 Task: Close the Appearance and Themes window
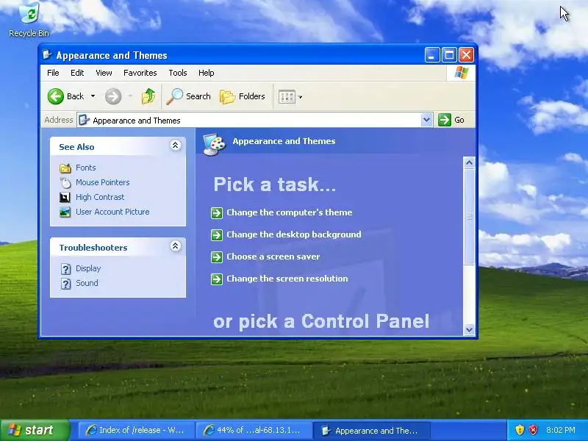pyautogui.click(x=466, y=55)
